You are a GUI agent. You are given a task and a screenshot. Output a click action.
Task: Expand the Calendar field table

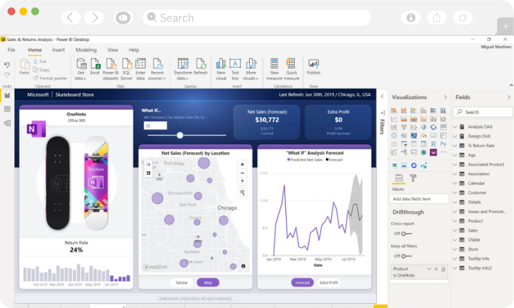[x=455, y=184]
